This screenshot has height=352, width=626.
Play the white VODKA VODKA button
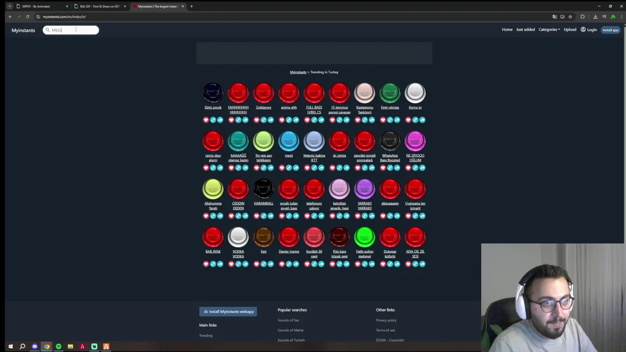(x=238, y=237)
